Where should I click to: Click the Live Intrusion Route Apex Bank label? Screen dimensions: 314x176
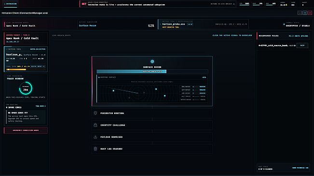pos(20,26)
